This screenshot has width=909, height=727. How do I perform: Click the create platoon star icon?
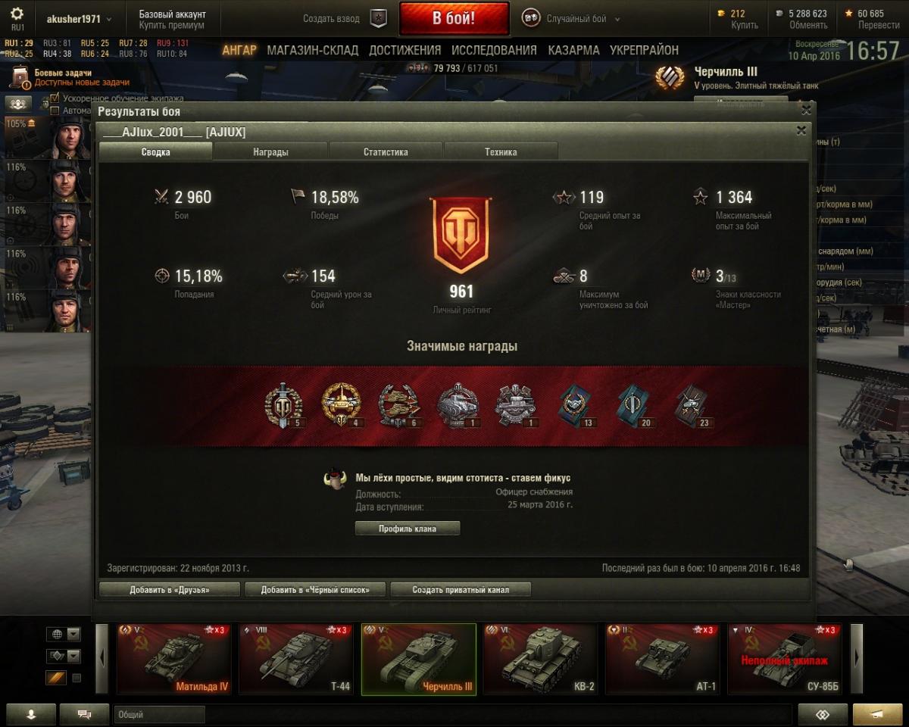click(378, 19)
